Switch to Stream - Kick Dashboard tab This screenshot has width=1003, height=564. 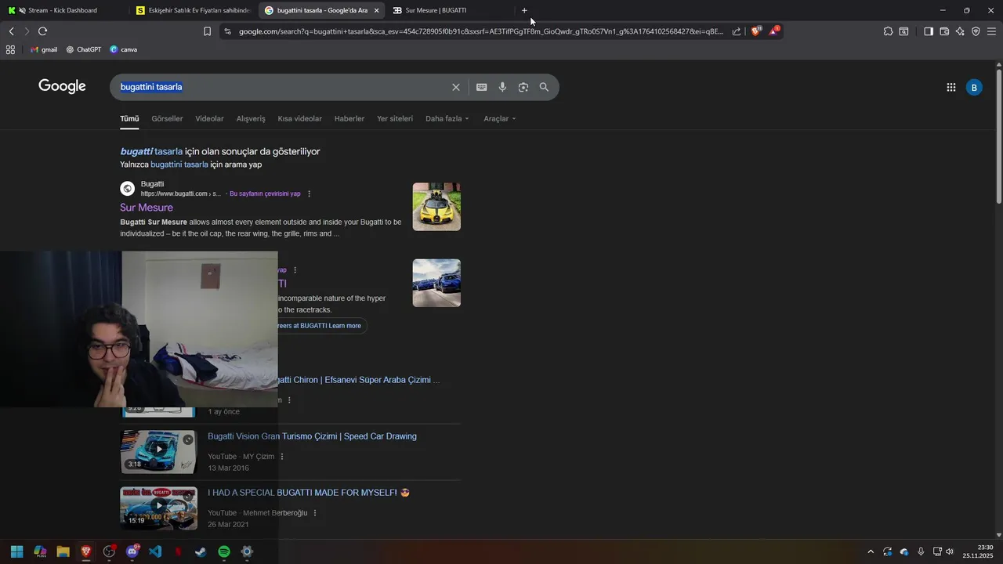click(x=63, y=10)
